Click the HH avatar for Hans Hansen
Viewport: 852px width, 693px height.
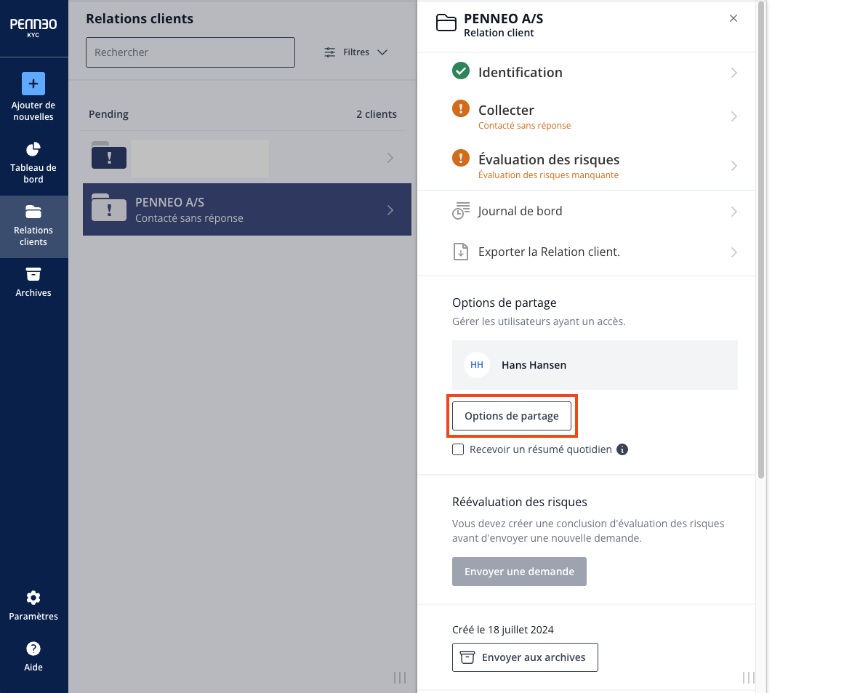tap(477, 365)
